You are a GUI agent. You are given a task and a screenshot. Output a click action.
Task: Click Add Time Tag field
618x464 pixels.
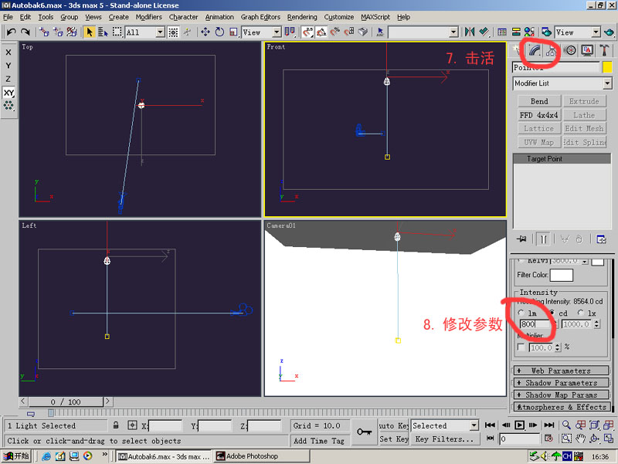click(319, 441)
